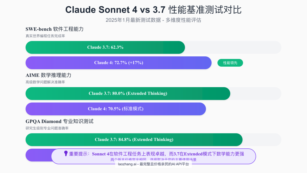Click the Claude 3.7: 62.3% green bar
The image size is (307, 173).
[x=105, y=47]
